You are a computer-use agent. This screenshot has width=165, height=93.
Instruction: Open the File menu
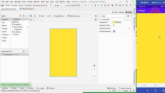tap(3, 2)
